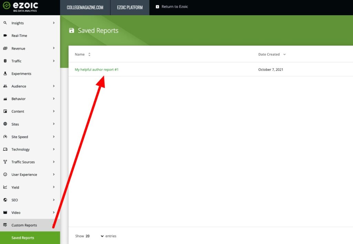
Task: Expand the Revenue menu chevron
Action: point(53,48)
